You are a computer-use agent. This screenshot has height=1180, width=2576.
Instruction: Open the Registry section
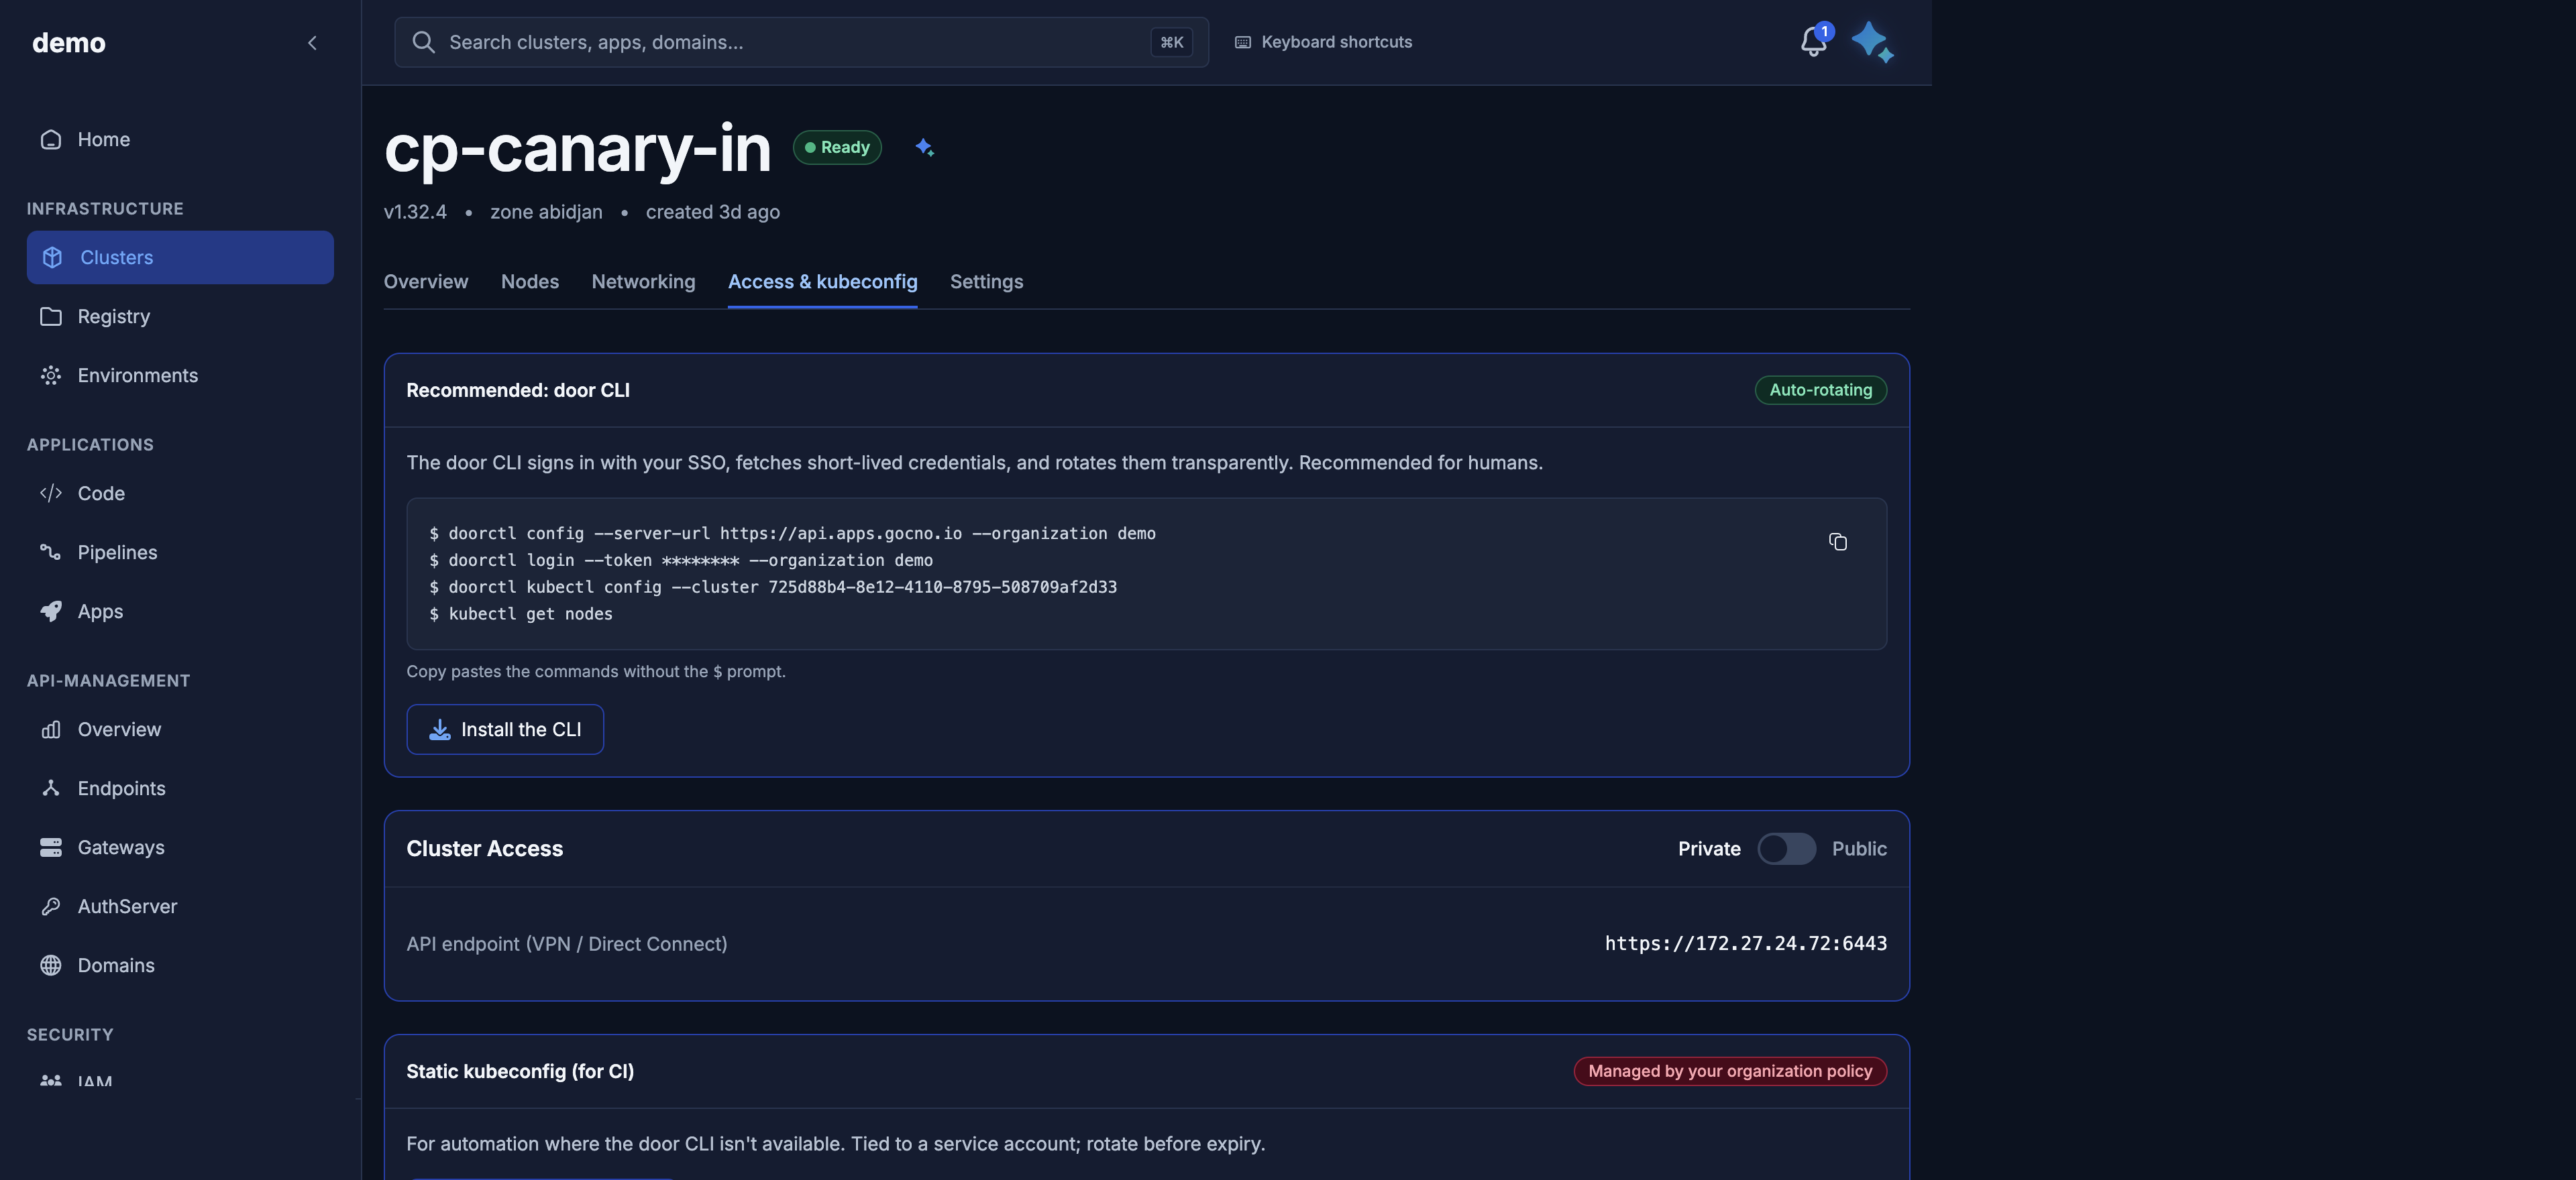(x=180, y=316)
